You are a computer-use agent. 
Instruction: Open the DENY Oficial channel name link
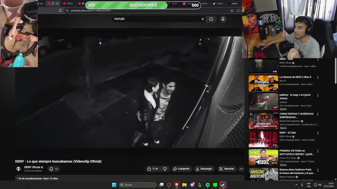32,167
